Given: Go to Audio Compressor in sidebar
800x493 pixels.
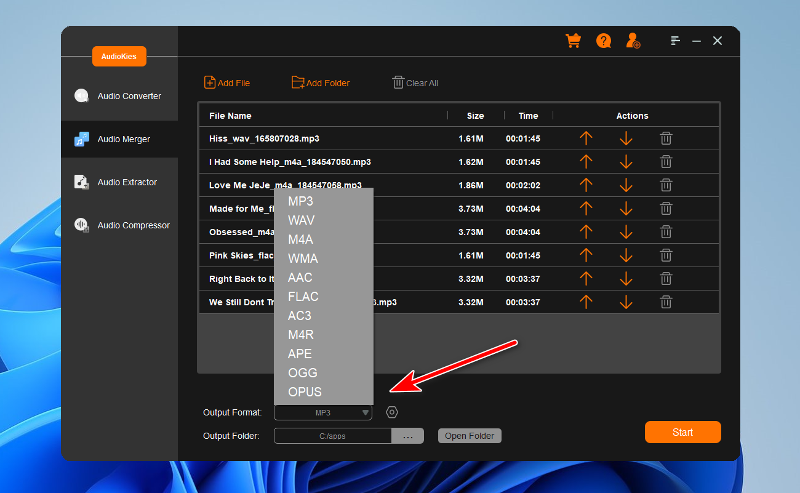Looking at the screenshot, I should [133, 225].
